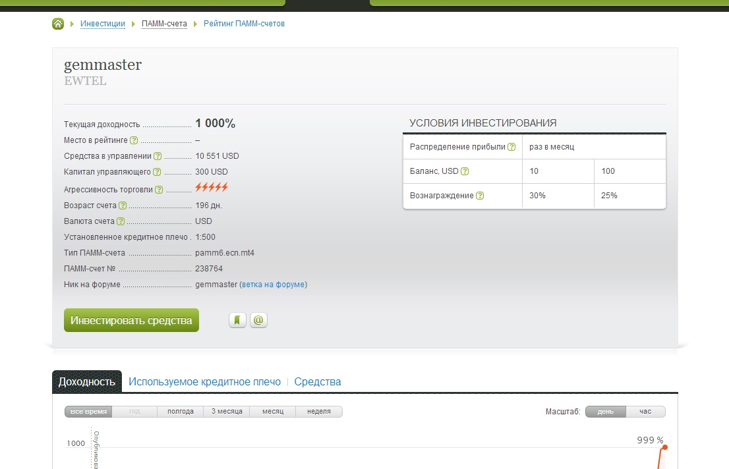This screenshot has height=469, width=729.
Task: Click Инвестировать средства button
Action: pos(131,319)
